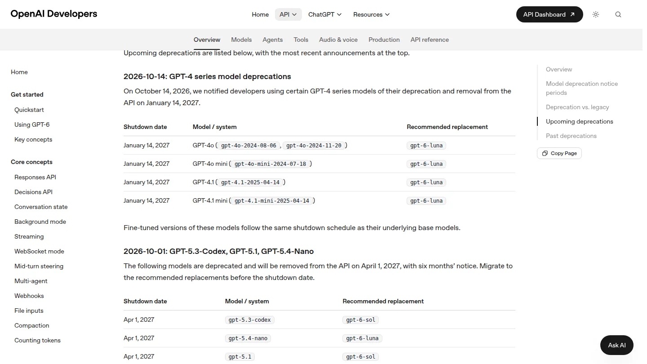647x364 pixels.
Task: Switch to the Models tab
Action: [241, 40]
